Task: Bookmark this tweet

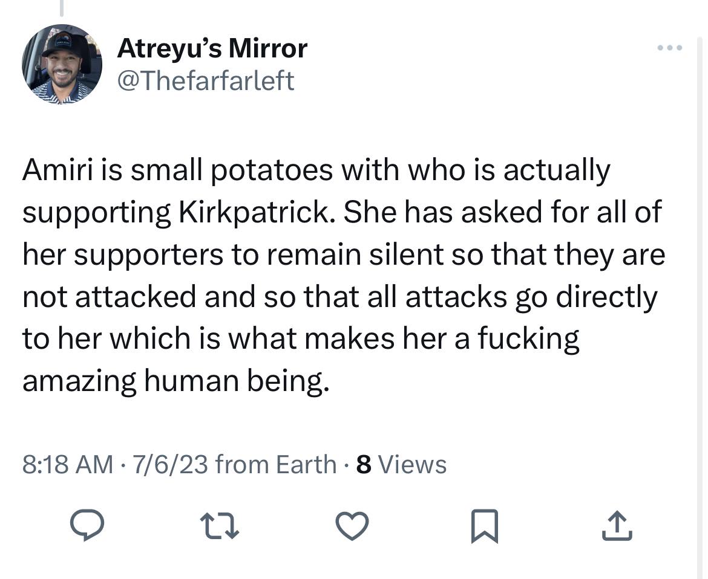Action: point(486,526)
